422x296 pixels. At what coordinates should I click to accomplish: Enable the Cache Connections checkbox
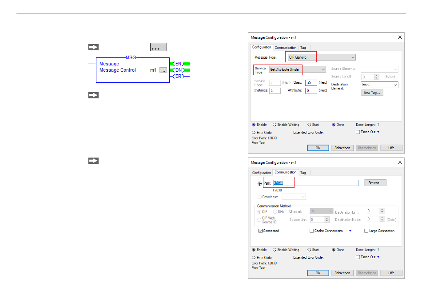coord(311,231)
